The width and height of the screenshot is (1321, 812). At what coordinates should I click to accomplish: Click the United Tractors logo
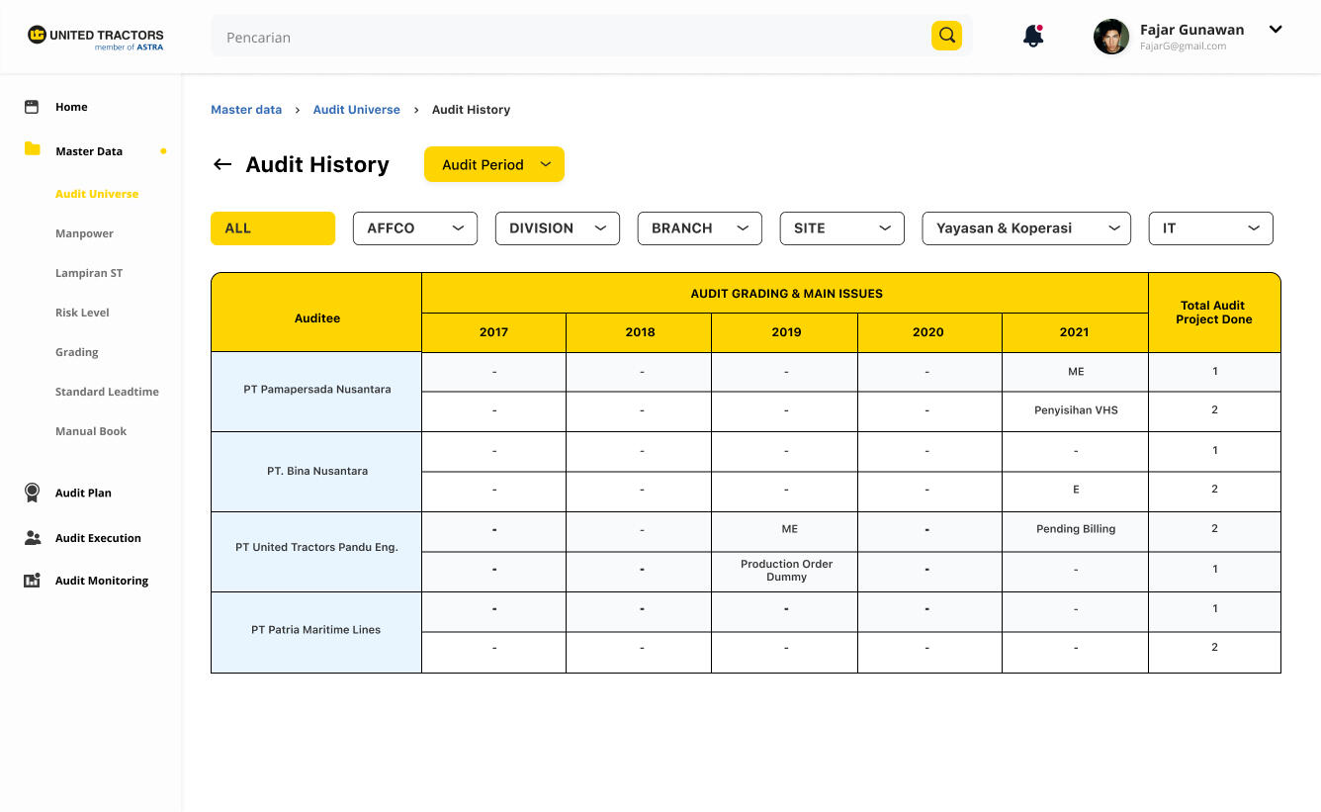click(x=96, y=38)
